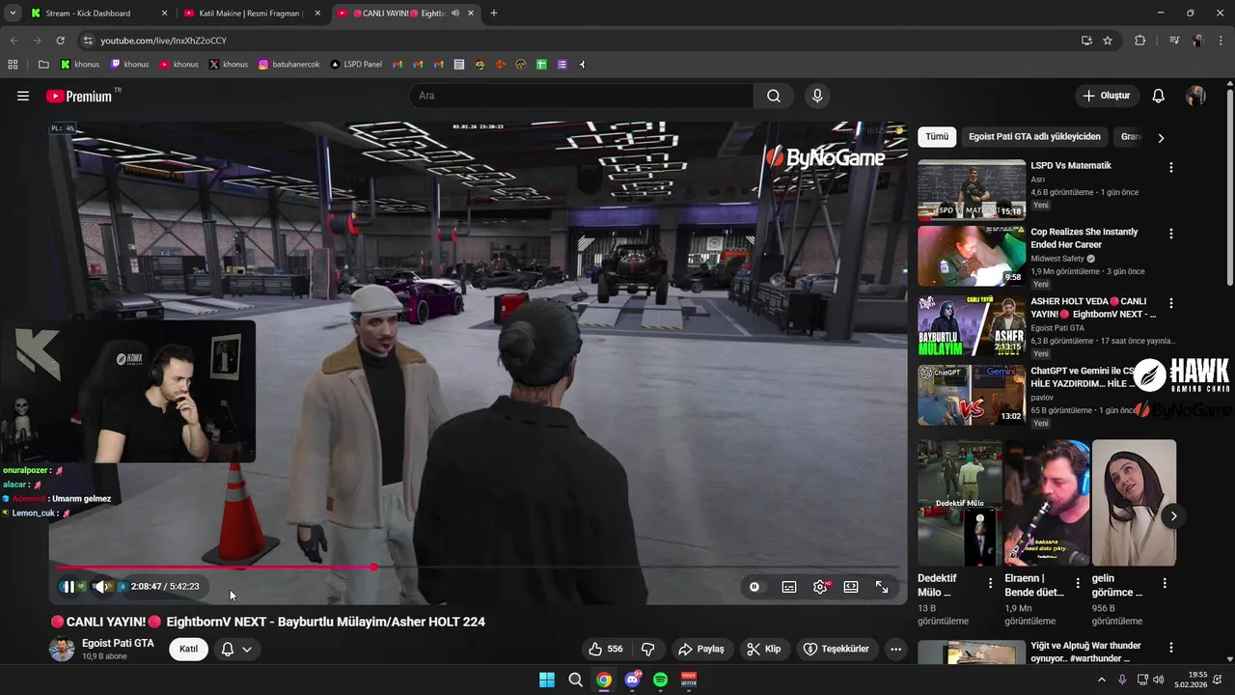The height and width of the screenshot is (695, 1235).
Task: Open the Twitch khonus bookmark
Action: point(129,65)
